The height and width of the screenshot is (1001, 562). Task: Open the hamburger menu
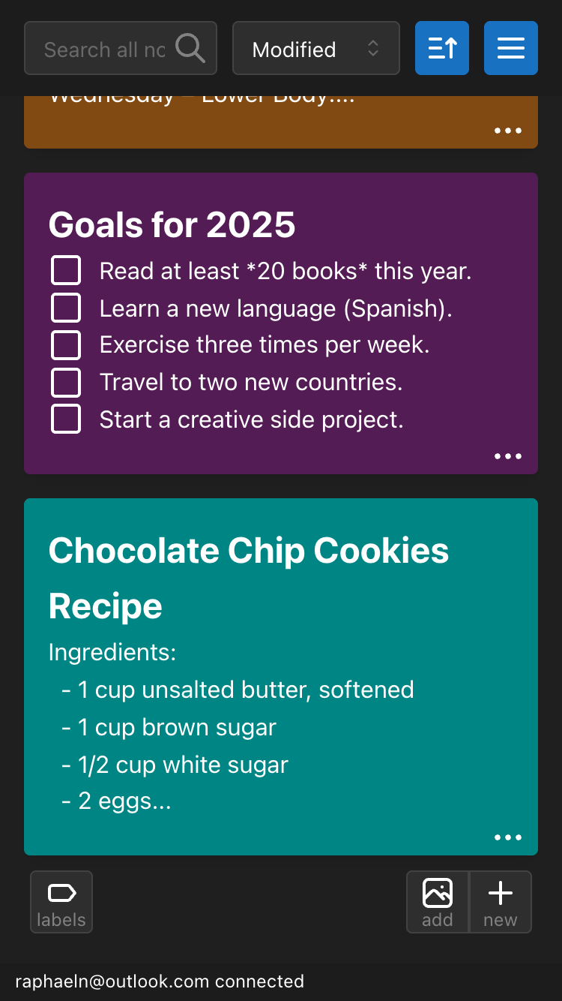click(511, 49)
